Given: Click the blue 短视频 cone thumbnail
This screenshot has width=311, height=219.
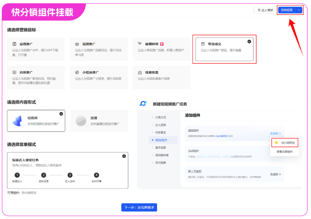Looking at the screenshot, I should [18, 121].
